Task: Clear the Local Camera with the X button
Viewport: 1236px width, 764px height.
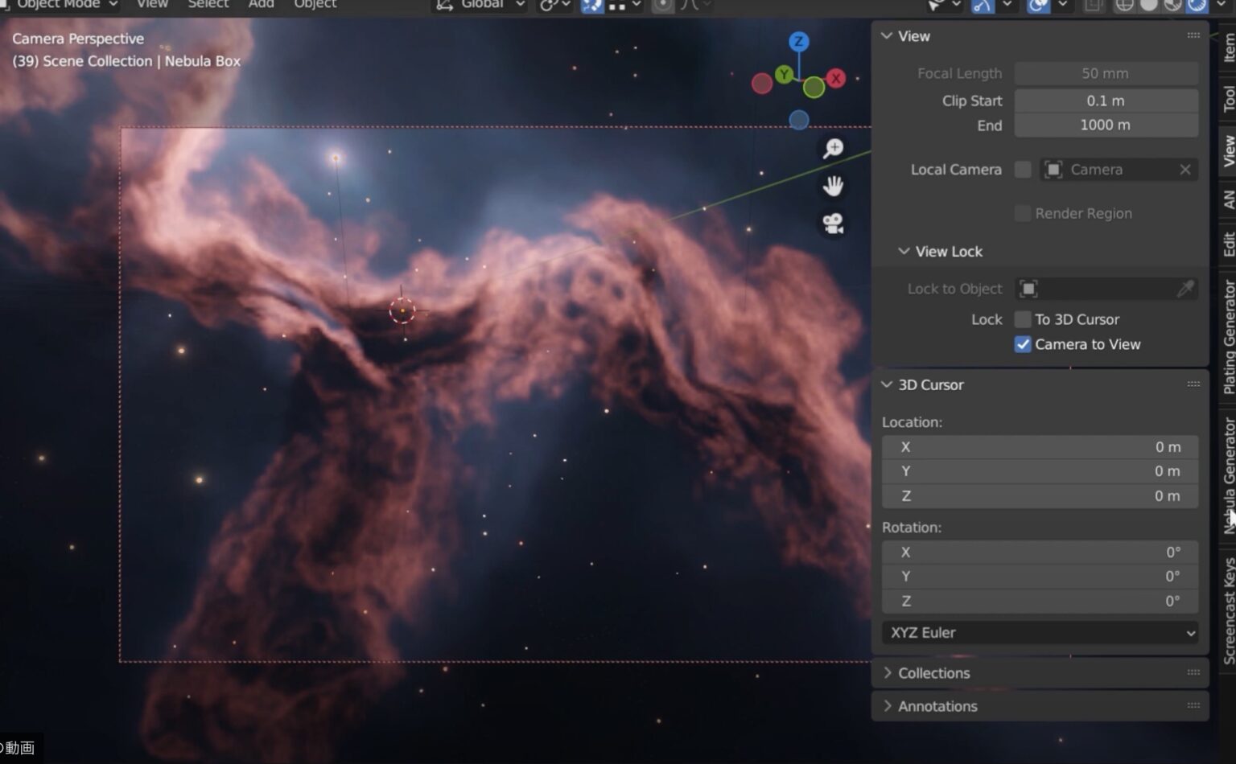Action: point(1184,170)
